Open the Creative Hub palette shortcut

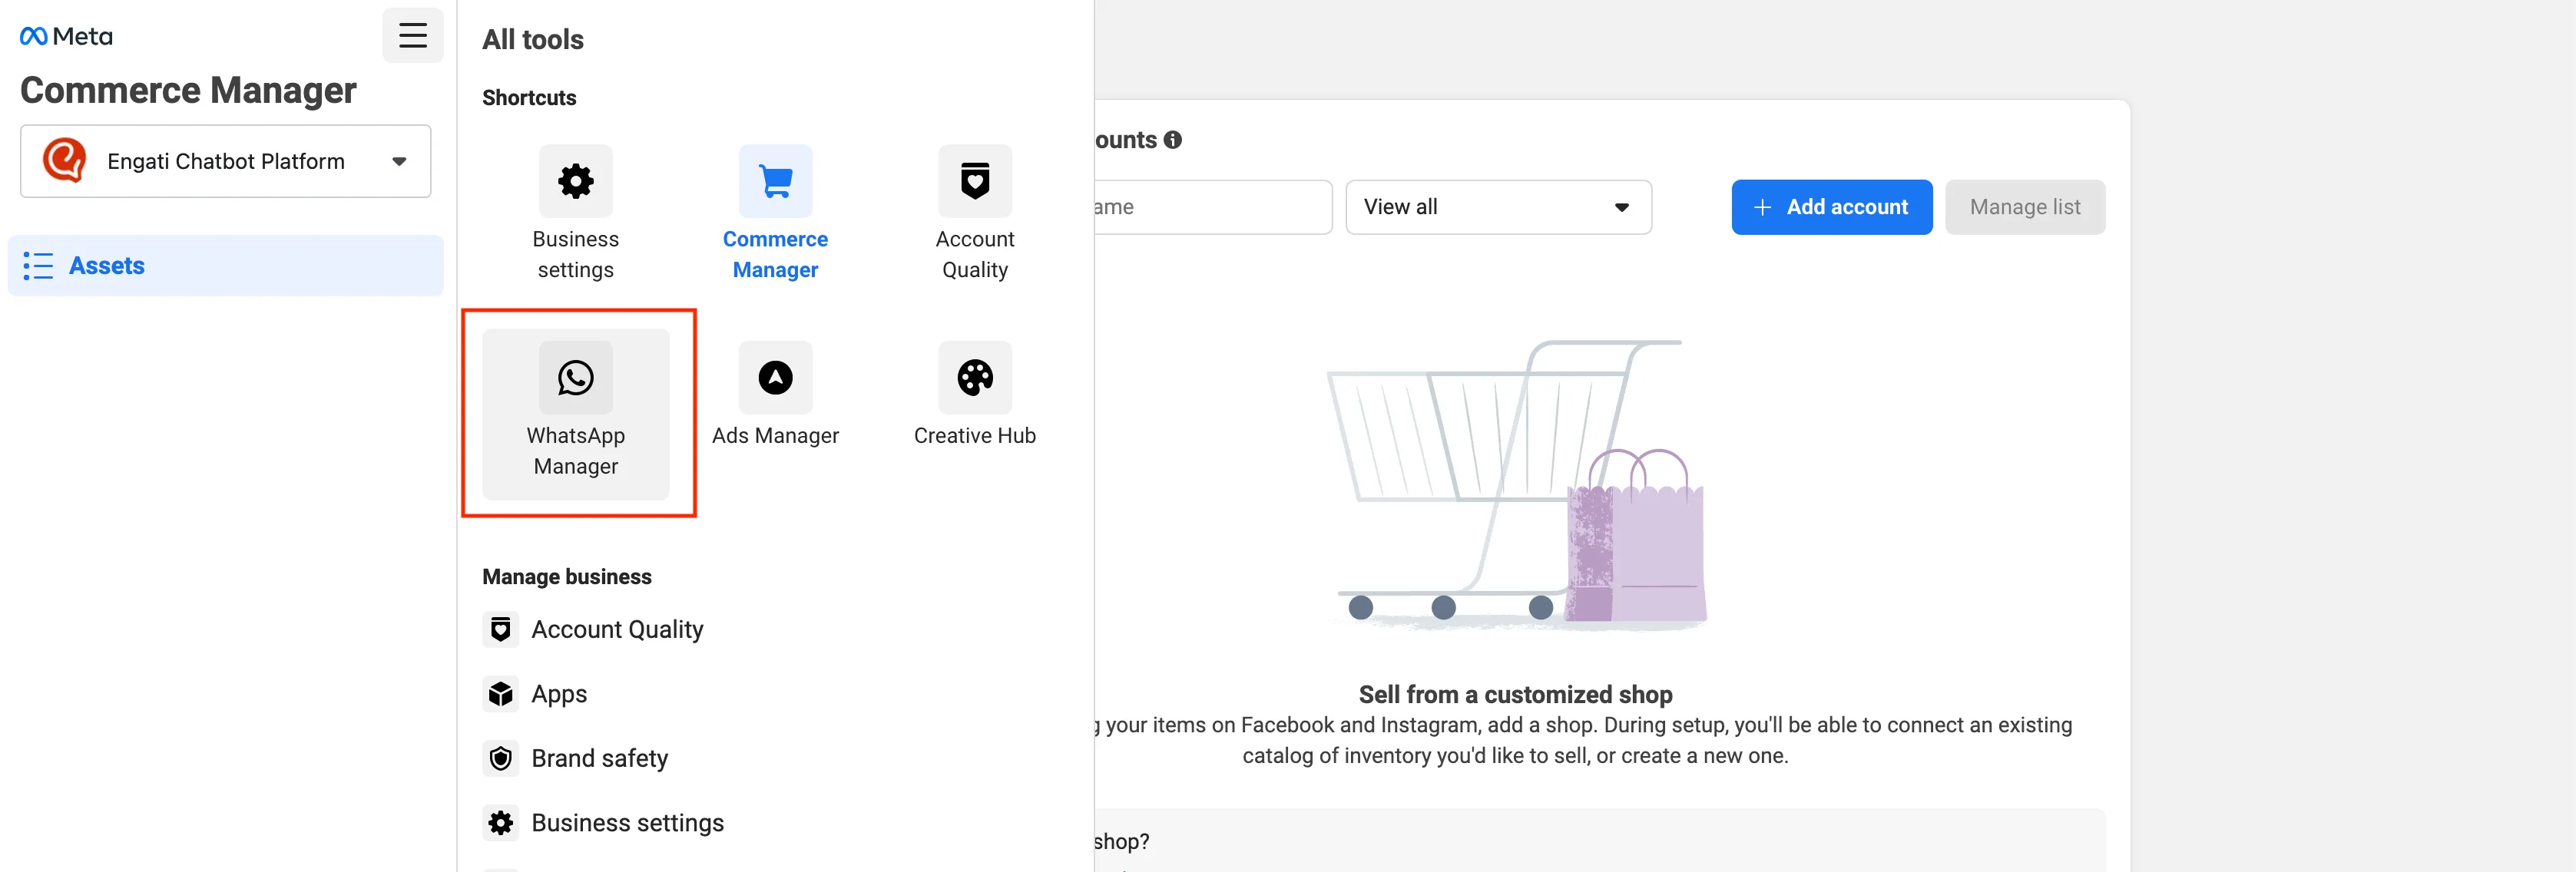coord(975,378)
